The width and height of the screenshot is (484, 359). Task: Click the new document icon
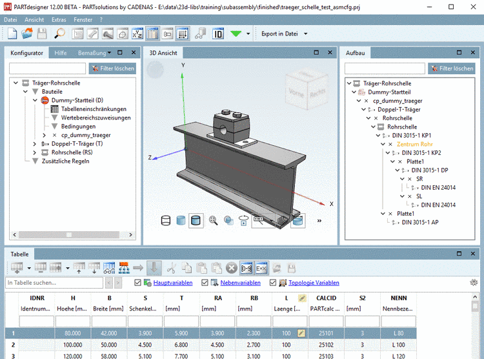click(x=12, y=34)
